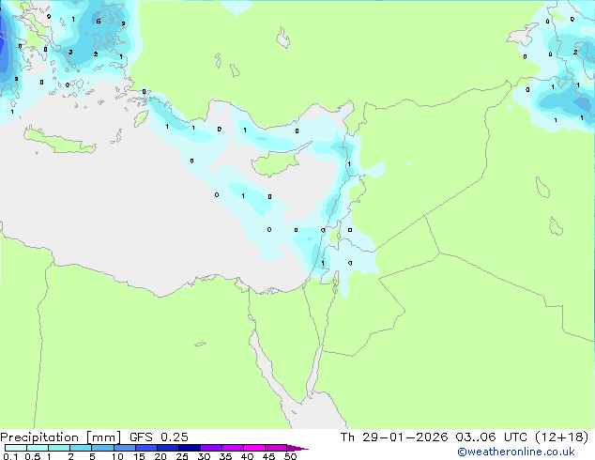Click the 45–50 mm legend swatch
The width and height of the screenshot is (595, 460).
pos(276,448)
